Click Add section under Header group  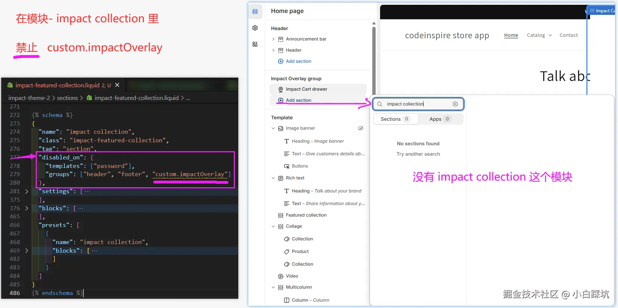[x=298, y=61]
